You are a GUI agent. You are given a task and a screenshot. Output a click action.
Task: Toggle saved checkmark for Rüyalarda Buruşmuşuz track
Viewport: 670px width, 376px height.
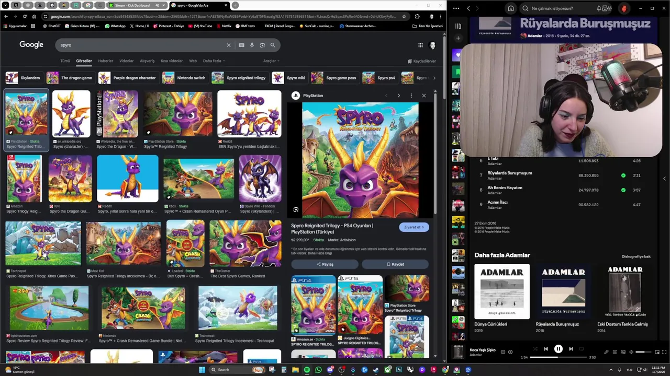point(623,175)
